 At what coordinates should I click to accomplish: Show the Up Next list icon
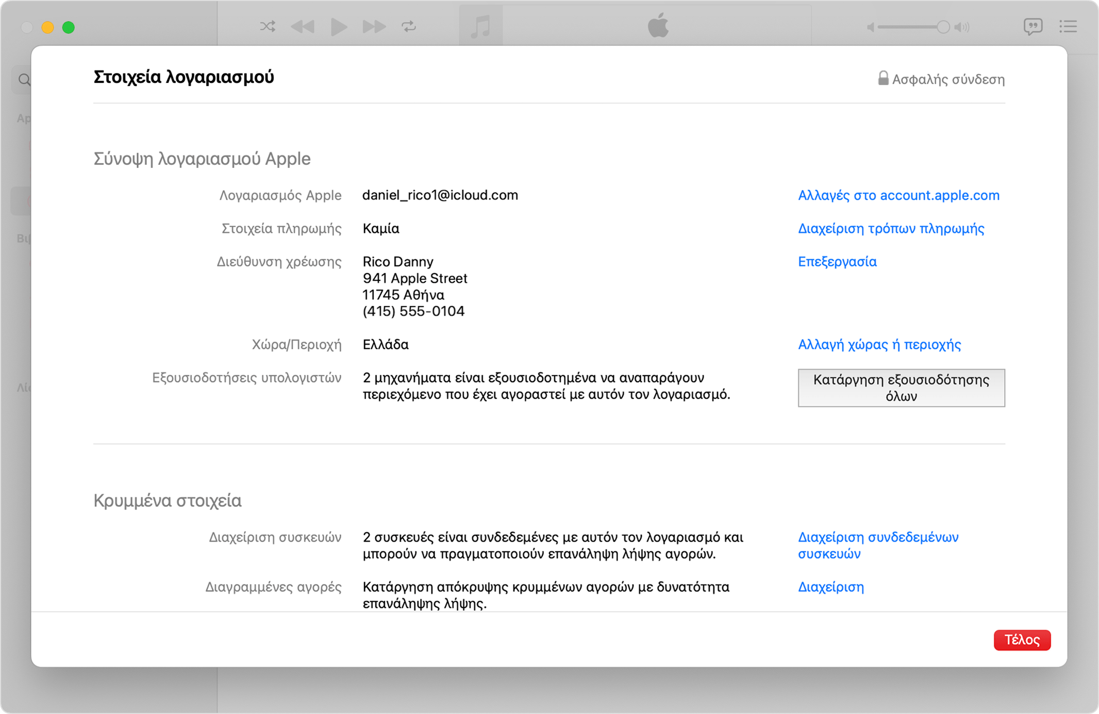(1068, 26)
